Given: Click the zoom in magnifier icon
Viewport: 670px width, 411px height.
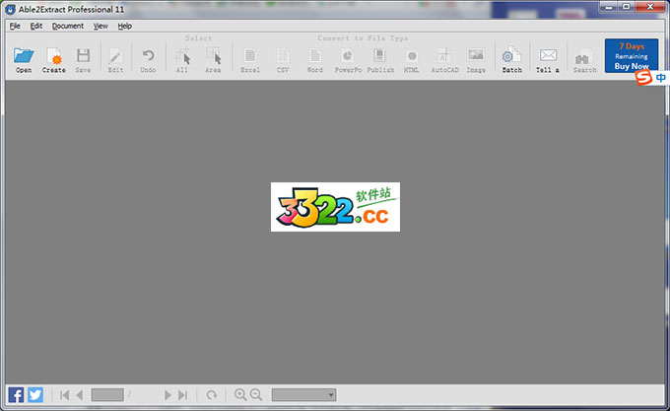Looking at the screenshot, I should [x=239, y=394].
